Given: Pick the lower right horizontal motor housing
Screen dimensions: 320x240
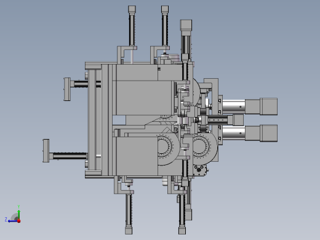Looking at the screenshot, I should coord(269,133).
